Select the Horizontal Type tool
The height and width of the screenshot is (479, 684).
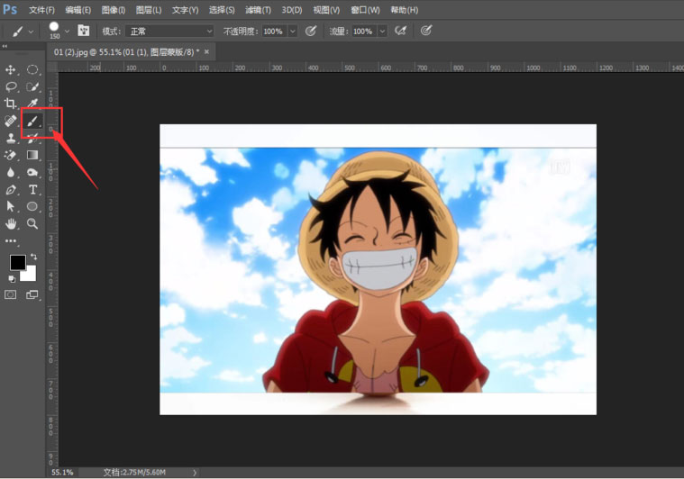(32, 190)
